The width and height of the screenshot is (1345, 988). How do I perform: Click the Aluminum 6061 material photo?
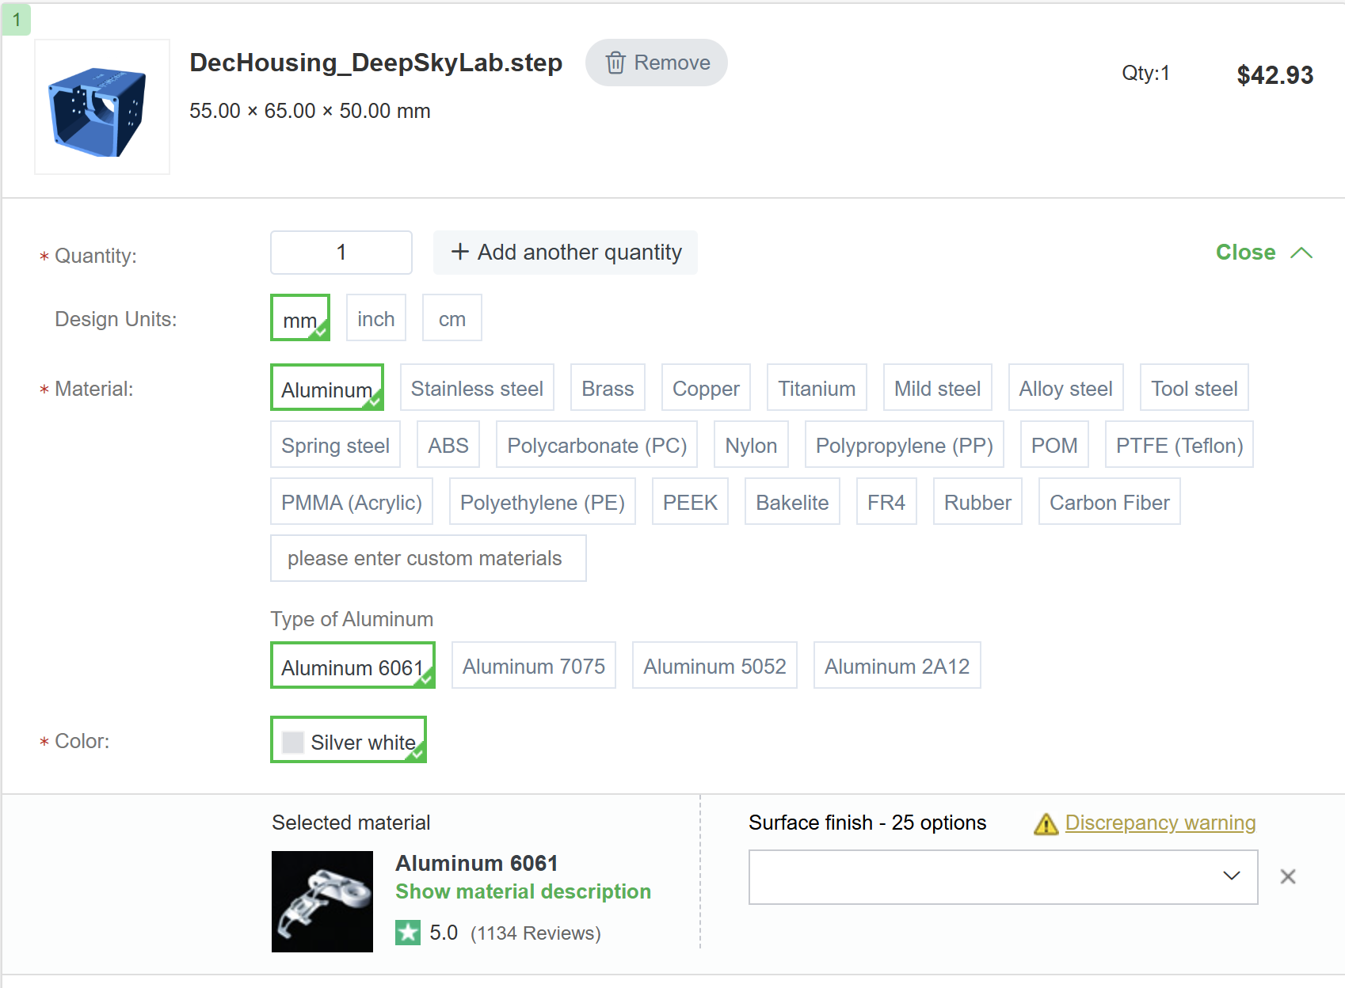tap(322, 901)
